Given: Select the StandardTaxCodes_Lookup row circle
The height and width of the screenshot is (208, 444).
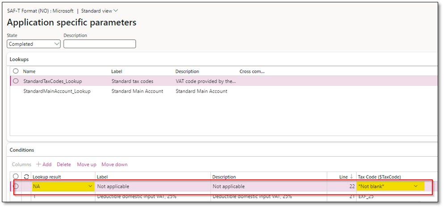Looking at the screenshot, I should [x=16, y=81].
